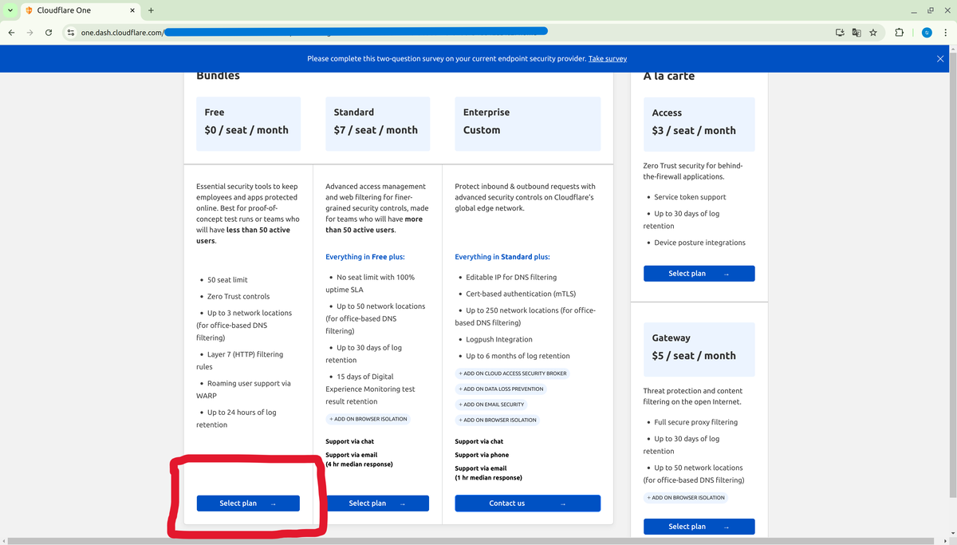Click Add on Data Loss Prevention tag

tap(501, 389)
